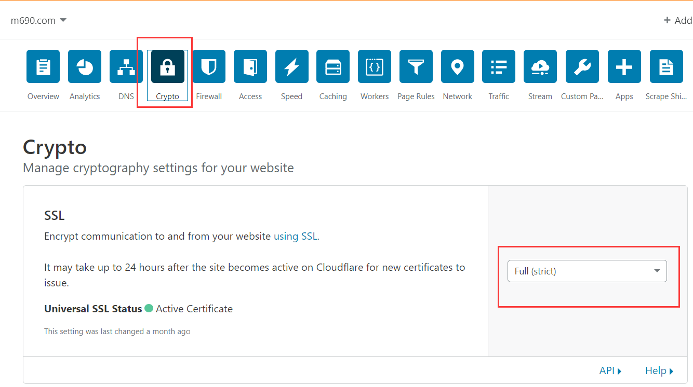Open the Caching drive icon
693x387 pixels.
(x=333, y=66)
